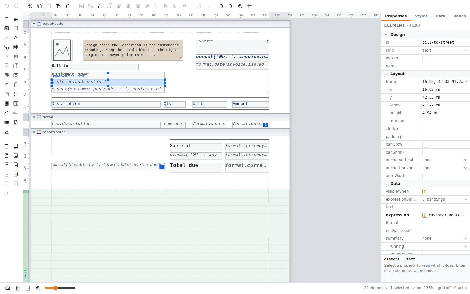This screenshot has width=470, height=294.
Task: Open the anchorVertical dropdown
Action: click(x=445, y=160)
